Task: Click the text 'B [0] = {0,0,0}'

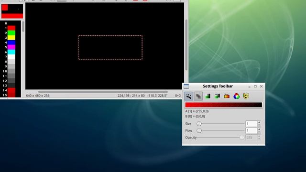Action: coord(195,116)
